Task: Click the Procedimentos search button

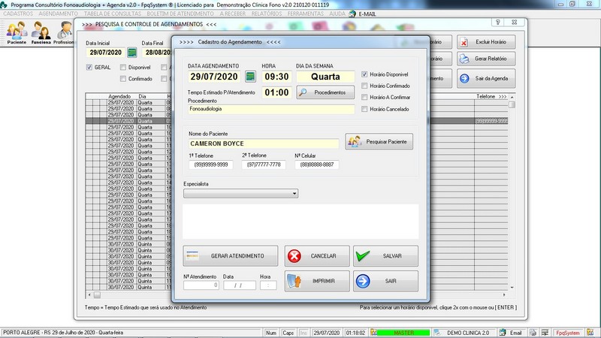Action: 325,92
